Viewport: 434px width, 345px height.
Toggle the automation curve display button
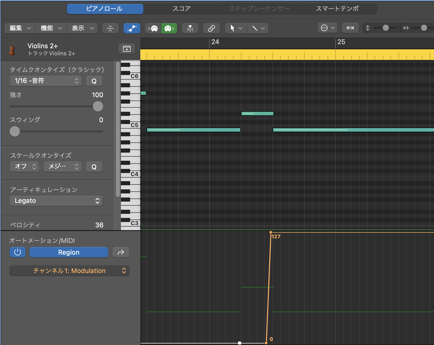(132, 28)
